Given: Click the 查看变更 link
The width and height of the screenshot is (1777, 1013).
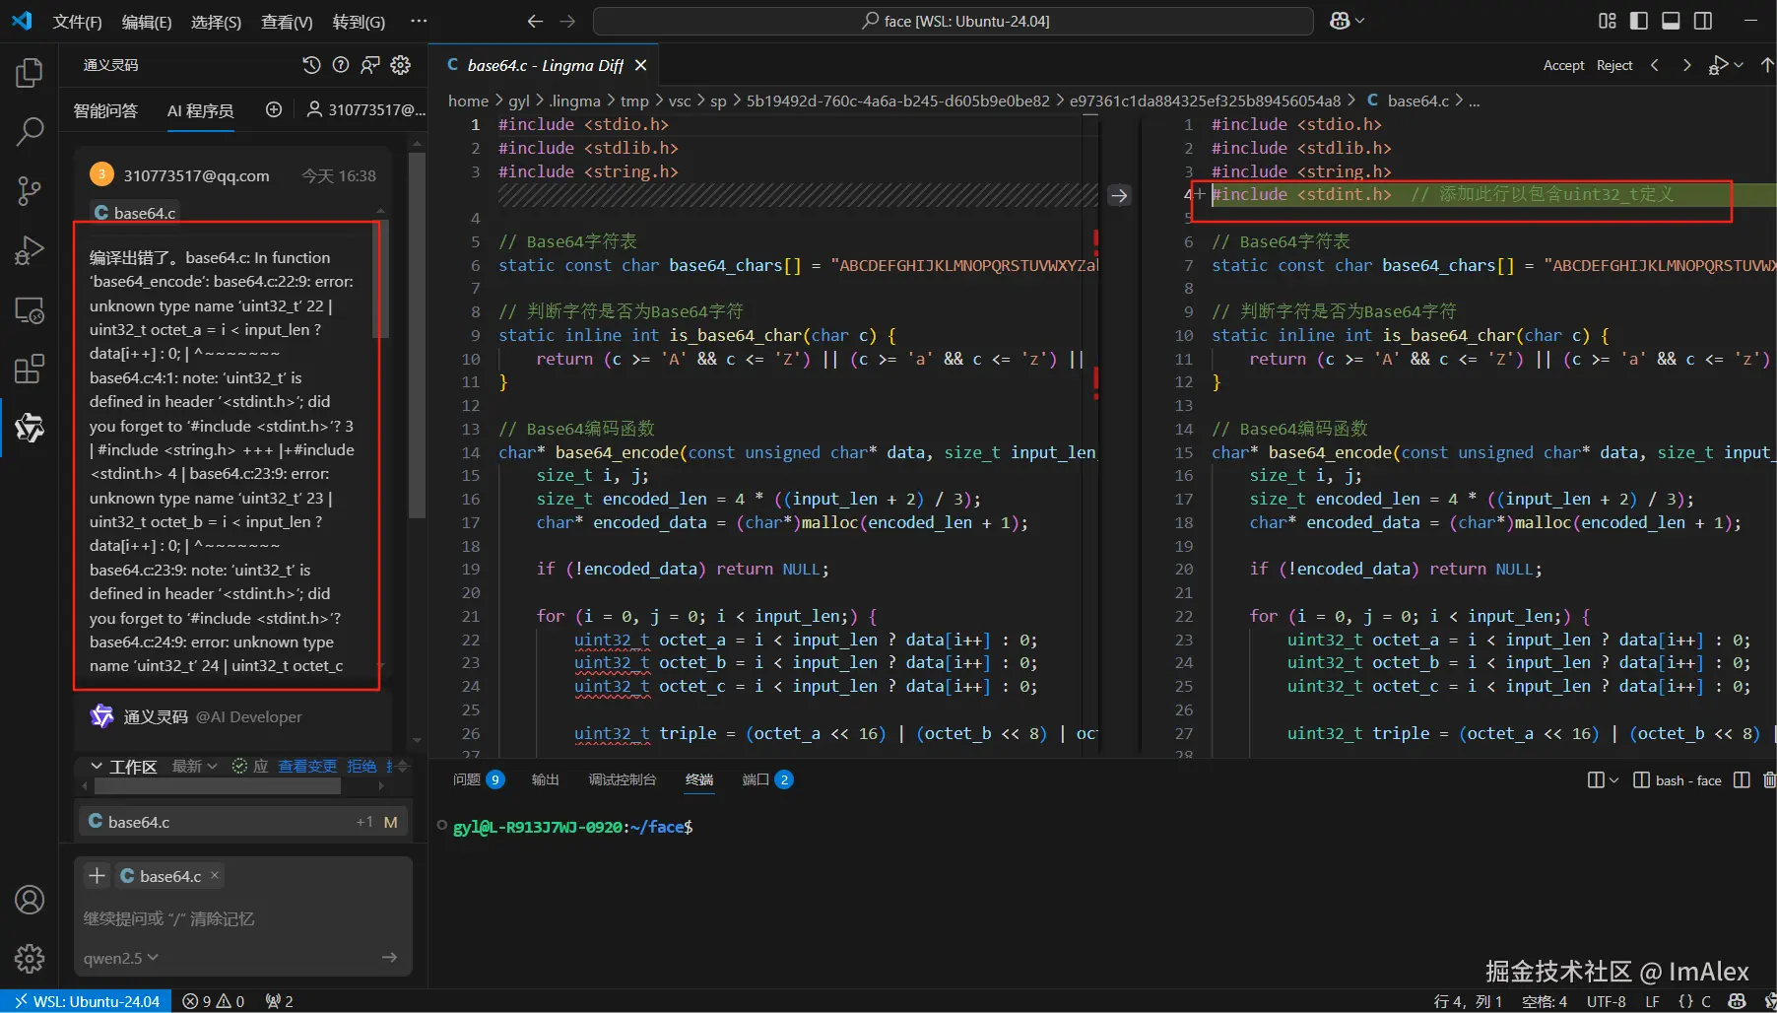Looking at the screenshot, I should click(x=306, y=766).
